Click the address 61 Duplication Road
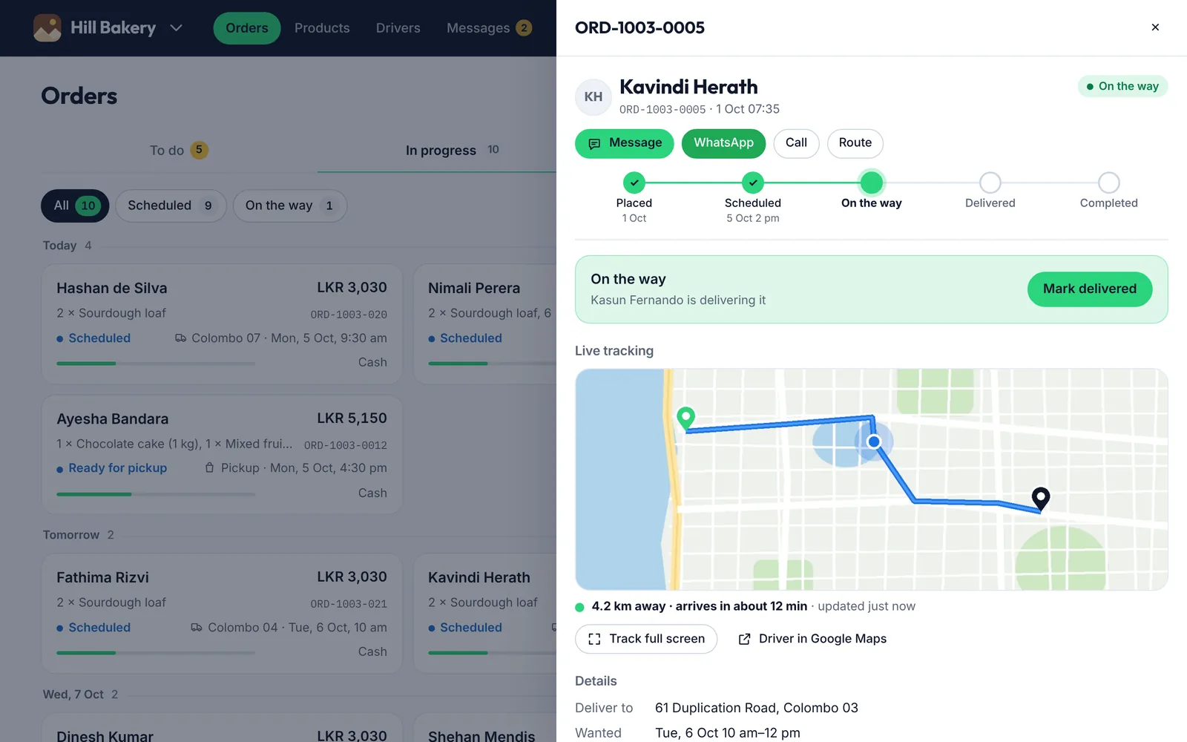Viewport: 1187px width, 742px height. click(x=757, y=708)
